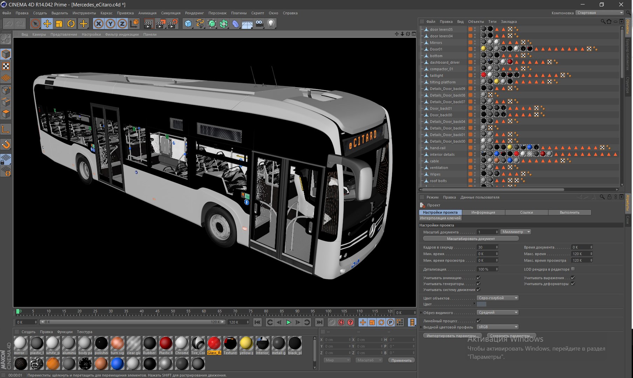Toggle Учитывать систему движения checkbox
Image resolution: width=633 pixels, height=378 pixels.
pos(478,289)
